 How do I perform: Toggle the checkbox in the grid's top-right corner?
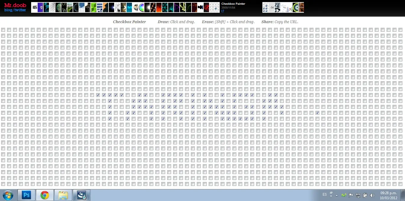pyautogui.click(x=400, y=30)
